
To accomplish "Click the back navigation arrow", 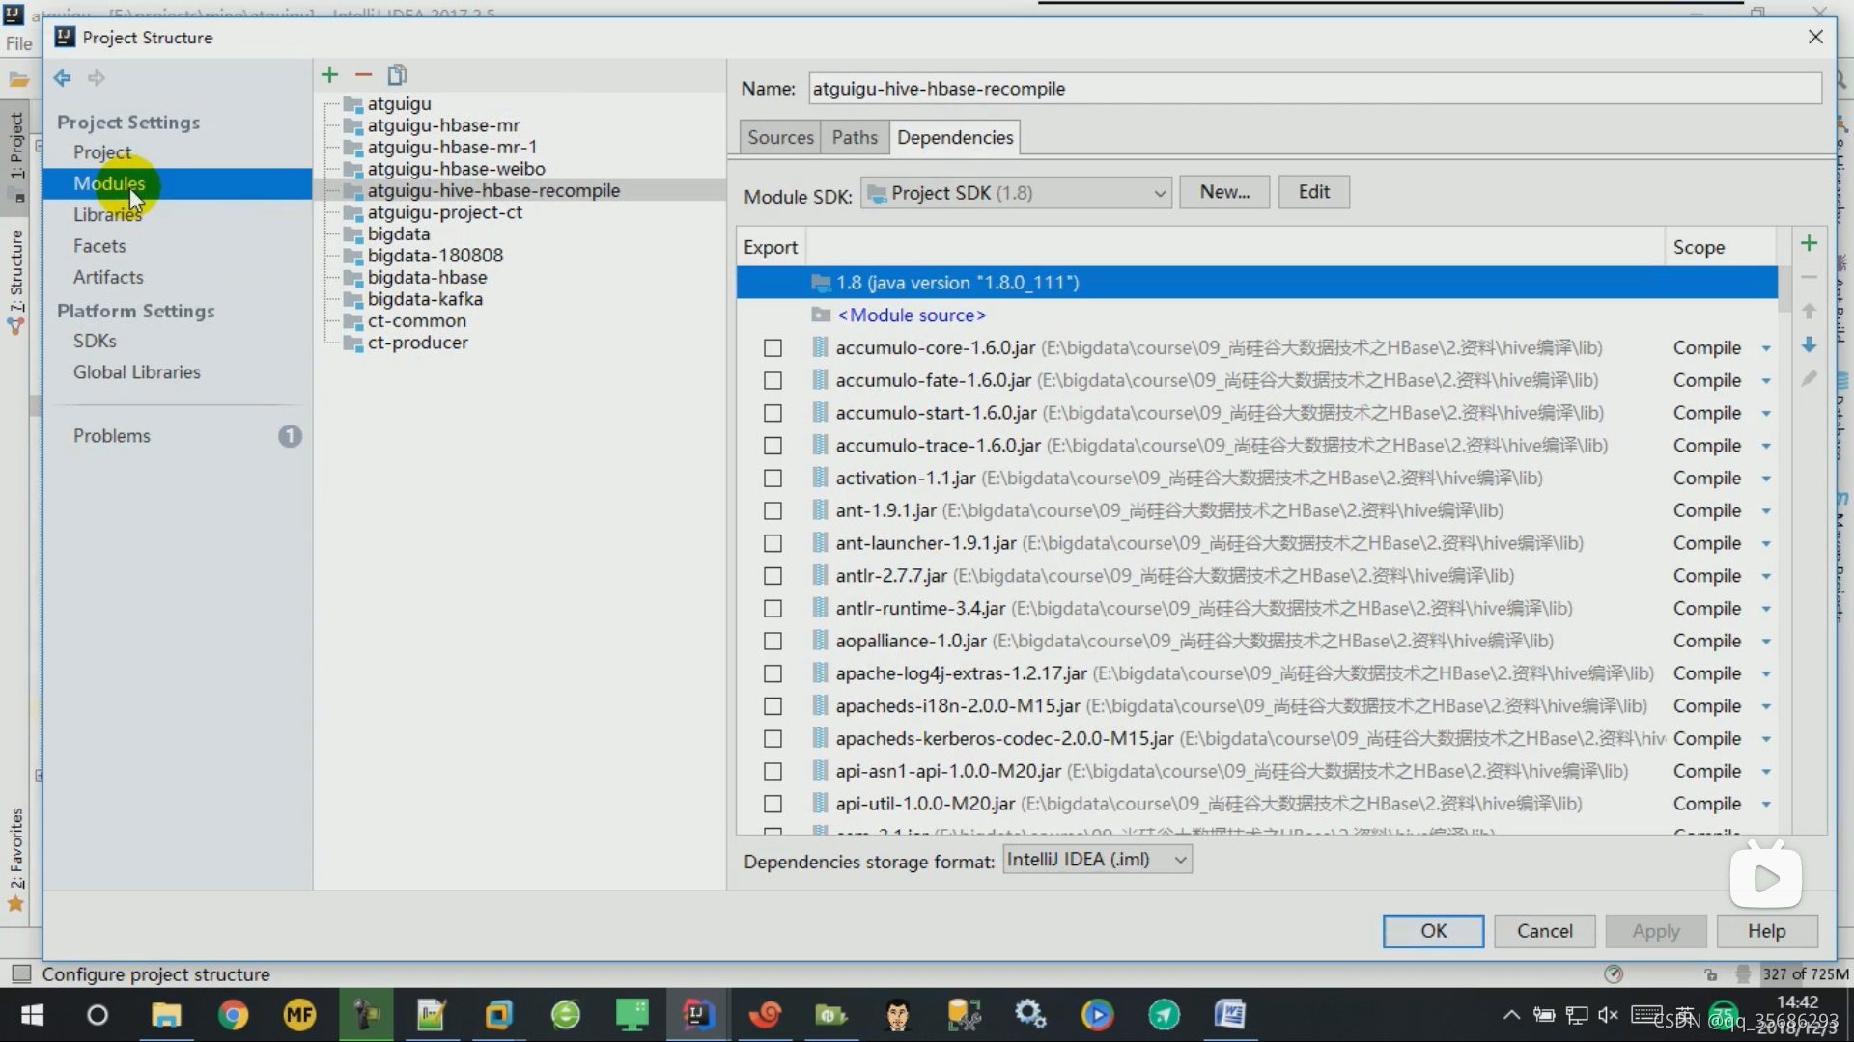I will pos(63,78).
